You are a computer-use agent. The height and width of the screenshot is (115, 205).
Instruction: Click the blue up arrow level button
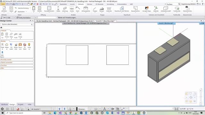coord(60,109)
